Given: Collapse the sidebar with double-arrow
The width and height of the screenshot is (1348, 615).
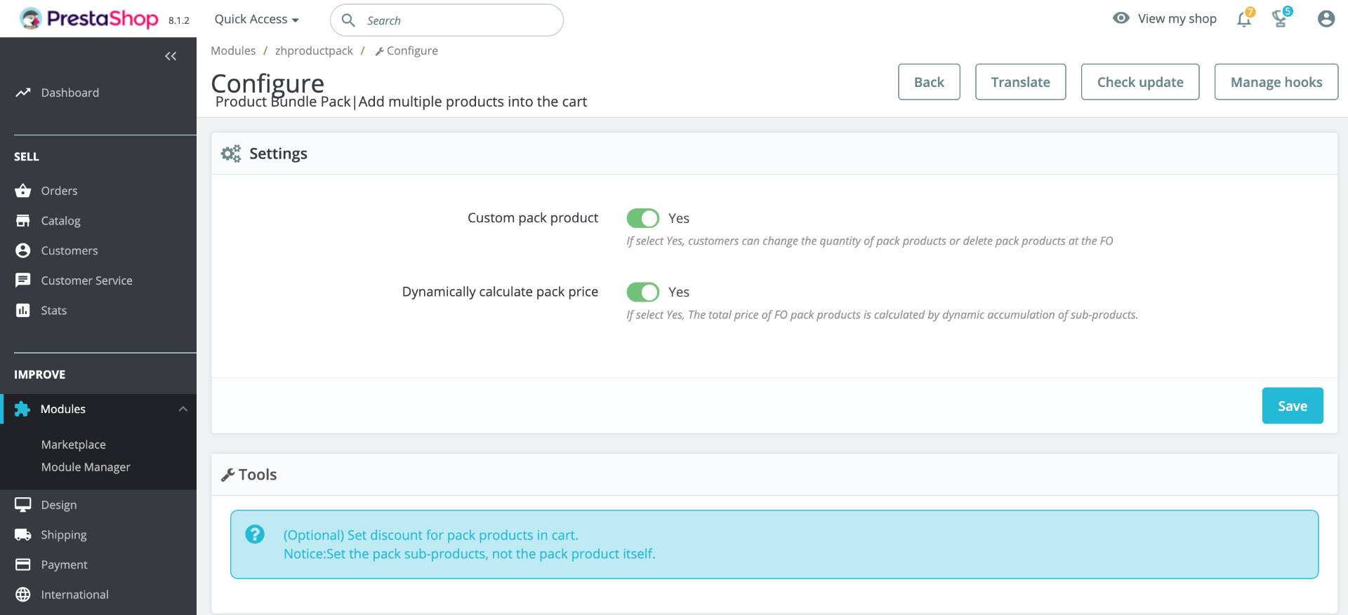Looking at the screenshot, I should tap(171, 56).
